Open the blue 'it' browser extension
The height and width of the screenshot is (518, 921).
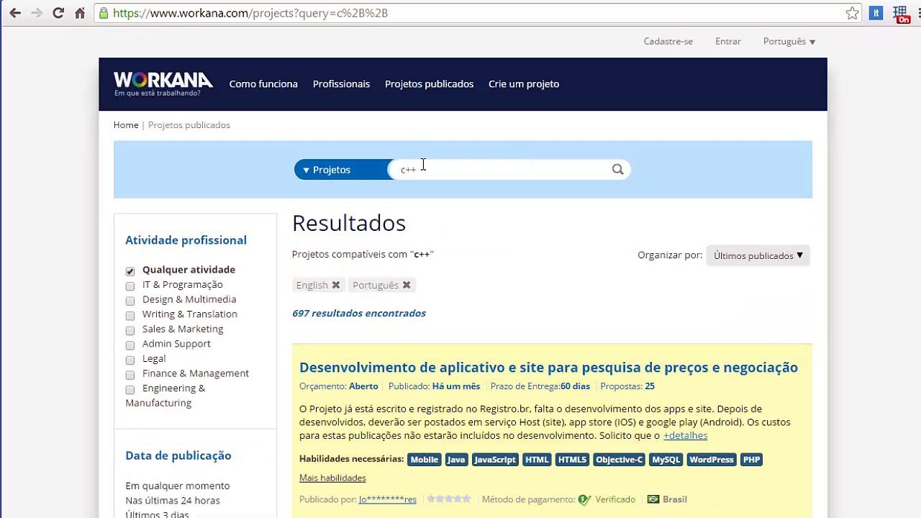coord(876,13)
